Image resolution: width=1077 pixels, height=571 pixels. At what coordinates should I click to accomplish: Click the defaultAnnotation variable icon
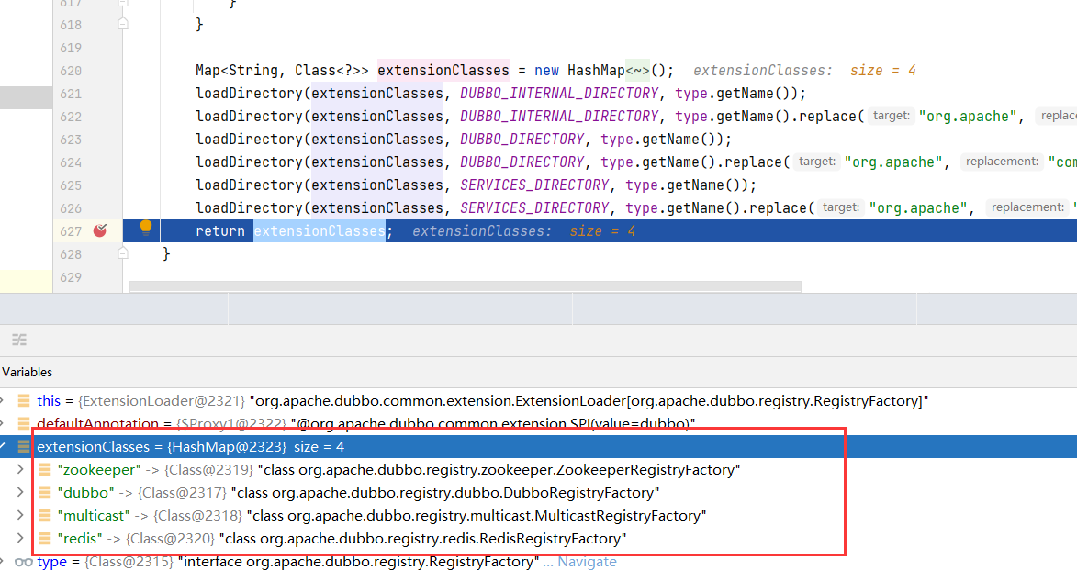pos(24,423)
